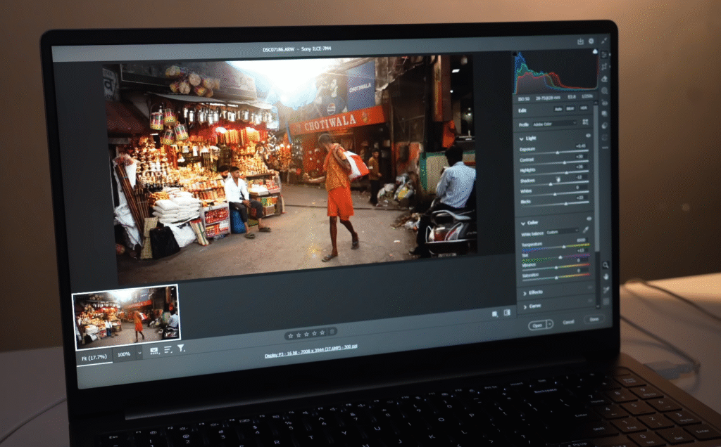
Task: Click the filmstrip filter funnel icon
Action: click(x=181, y=349)
